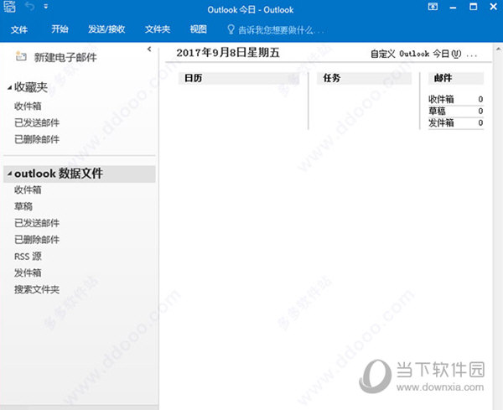Click the date 2017年9月8日星期五 heading
The width and height of the screenshot is (503, 410).
[x=228, y=53]
